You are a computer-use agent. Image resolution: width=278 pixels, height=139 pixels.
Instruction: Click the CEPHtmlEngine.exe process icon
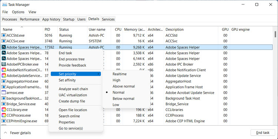point(4,121)
